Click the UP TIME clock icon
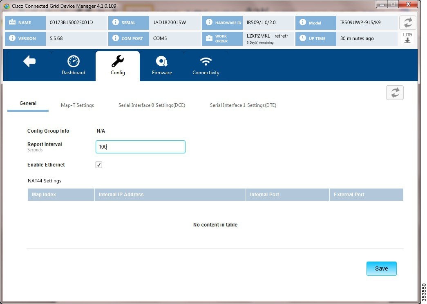Image resolution: width=427 pixels, height=304 pixels. tap(302, 38)
